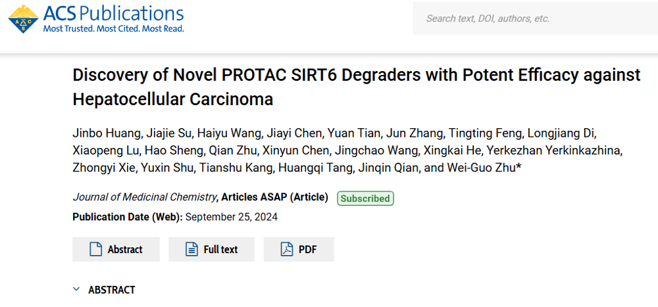Screen dimensions: 658x307
Task: Open the Journal of Medicinal Chemistry link
Action: tap(145, 197)
